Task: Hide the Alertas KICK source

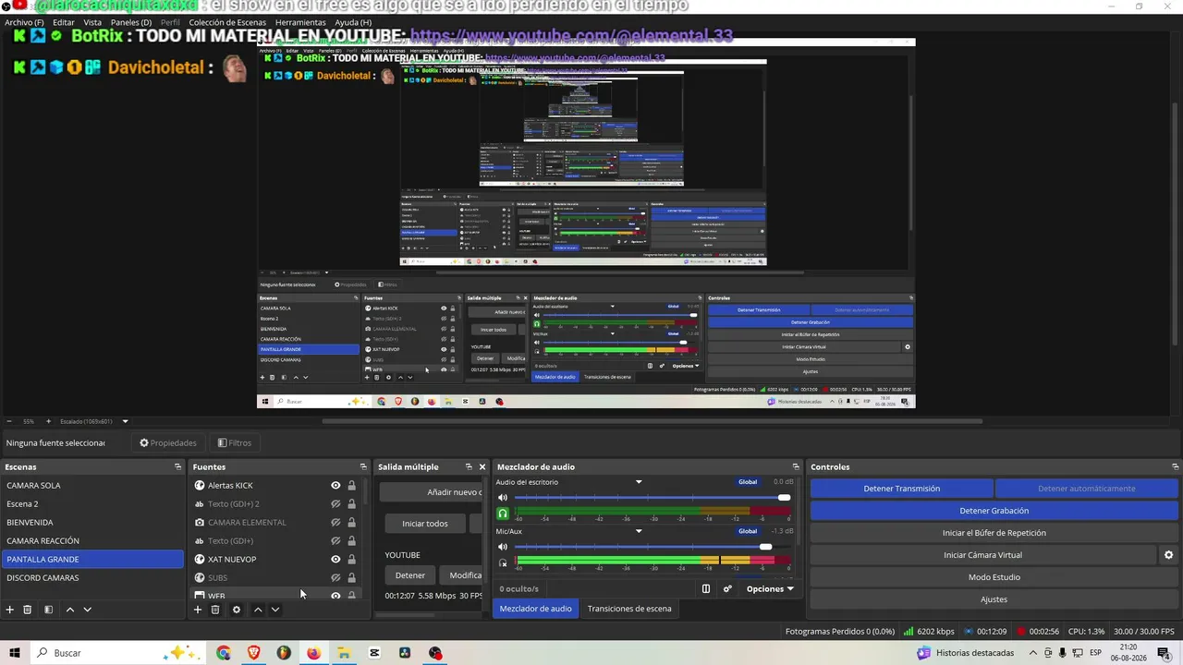Action: [335, 486]
